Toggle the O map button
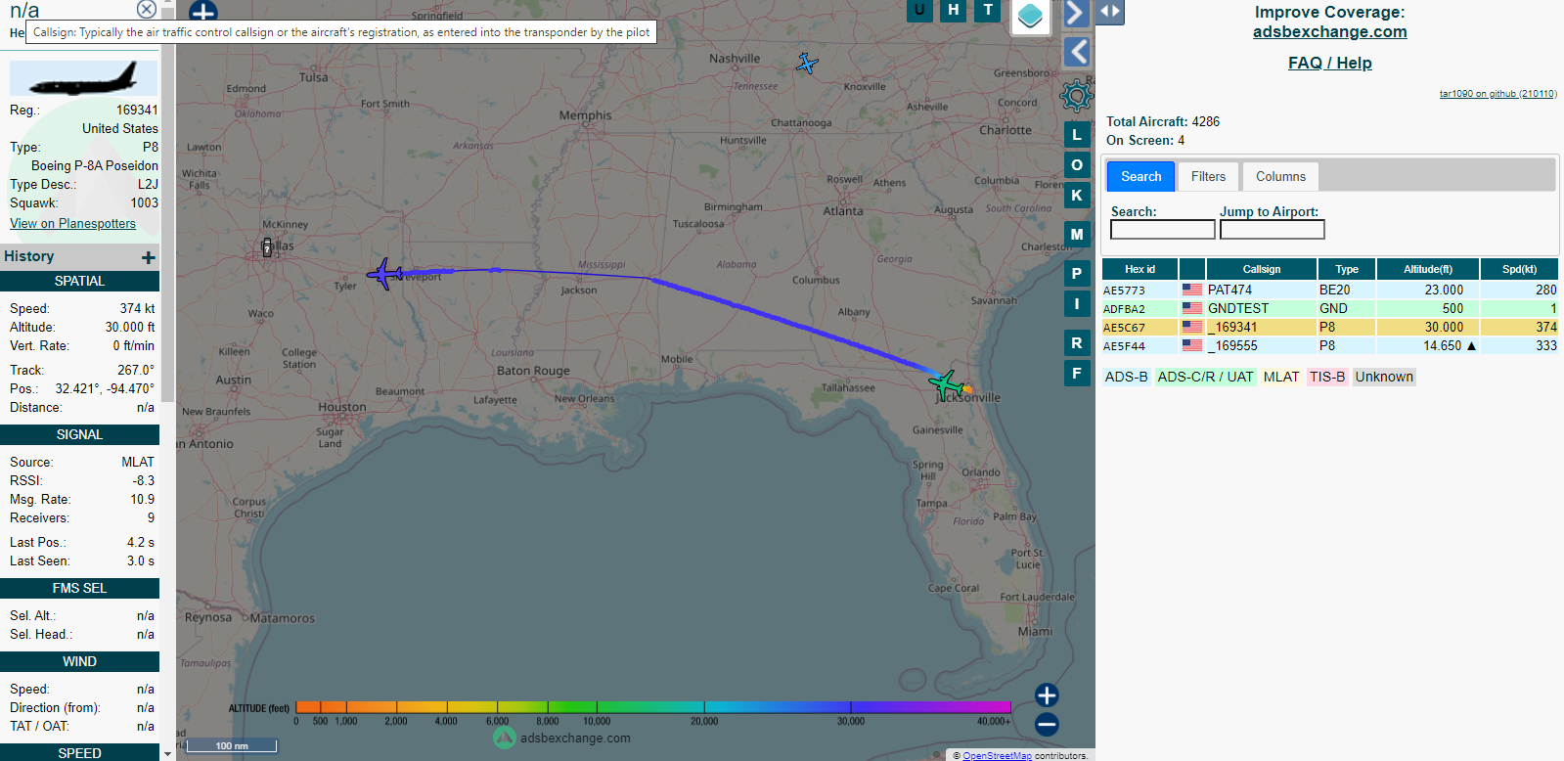Image resolution: width=1564 pixels, height=761 pixels. coord(1077,164)
